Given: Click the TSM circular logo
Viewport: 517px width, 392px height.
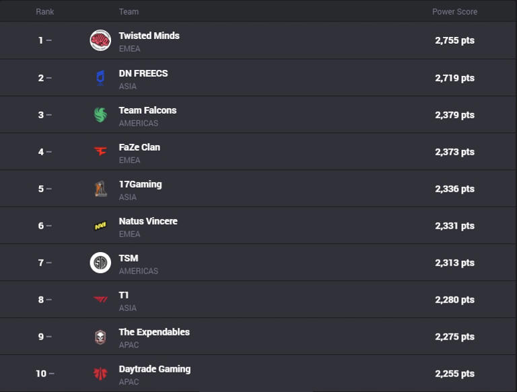Looking at the screenshot, I should (100, 263).
